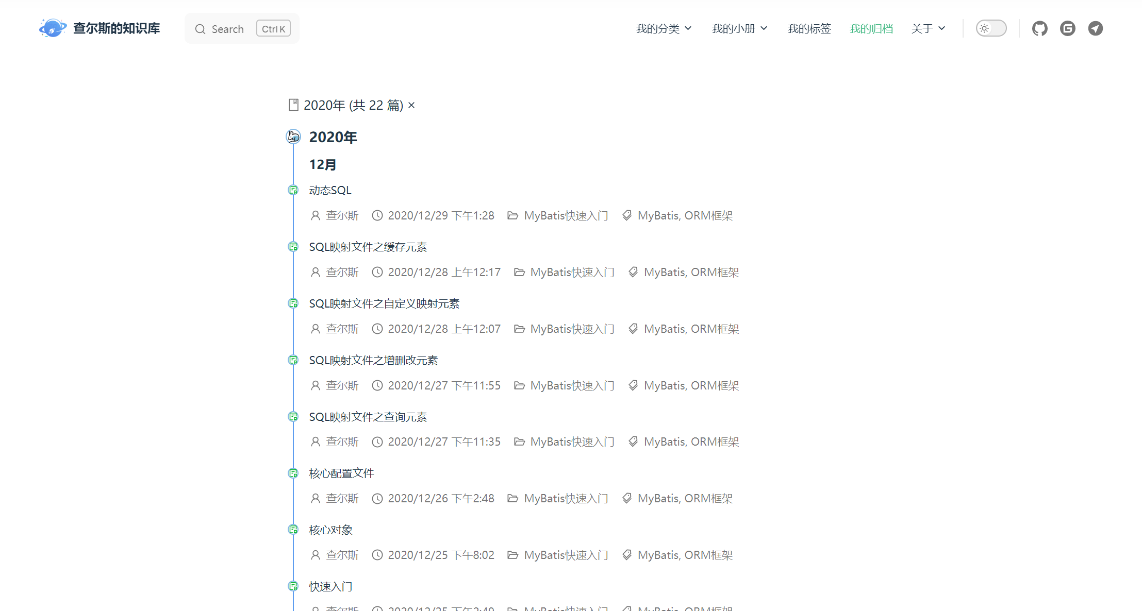Click the folder icon next to the 动态SQL category
1142x611 pixels.
click(x=512, y=215)
